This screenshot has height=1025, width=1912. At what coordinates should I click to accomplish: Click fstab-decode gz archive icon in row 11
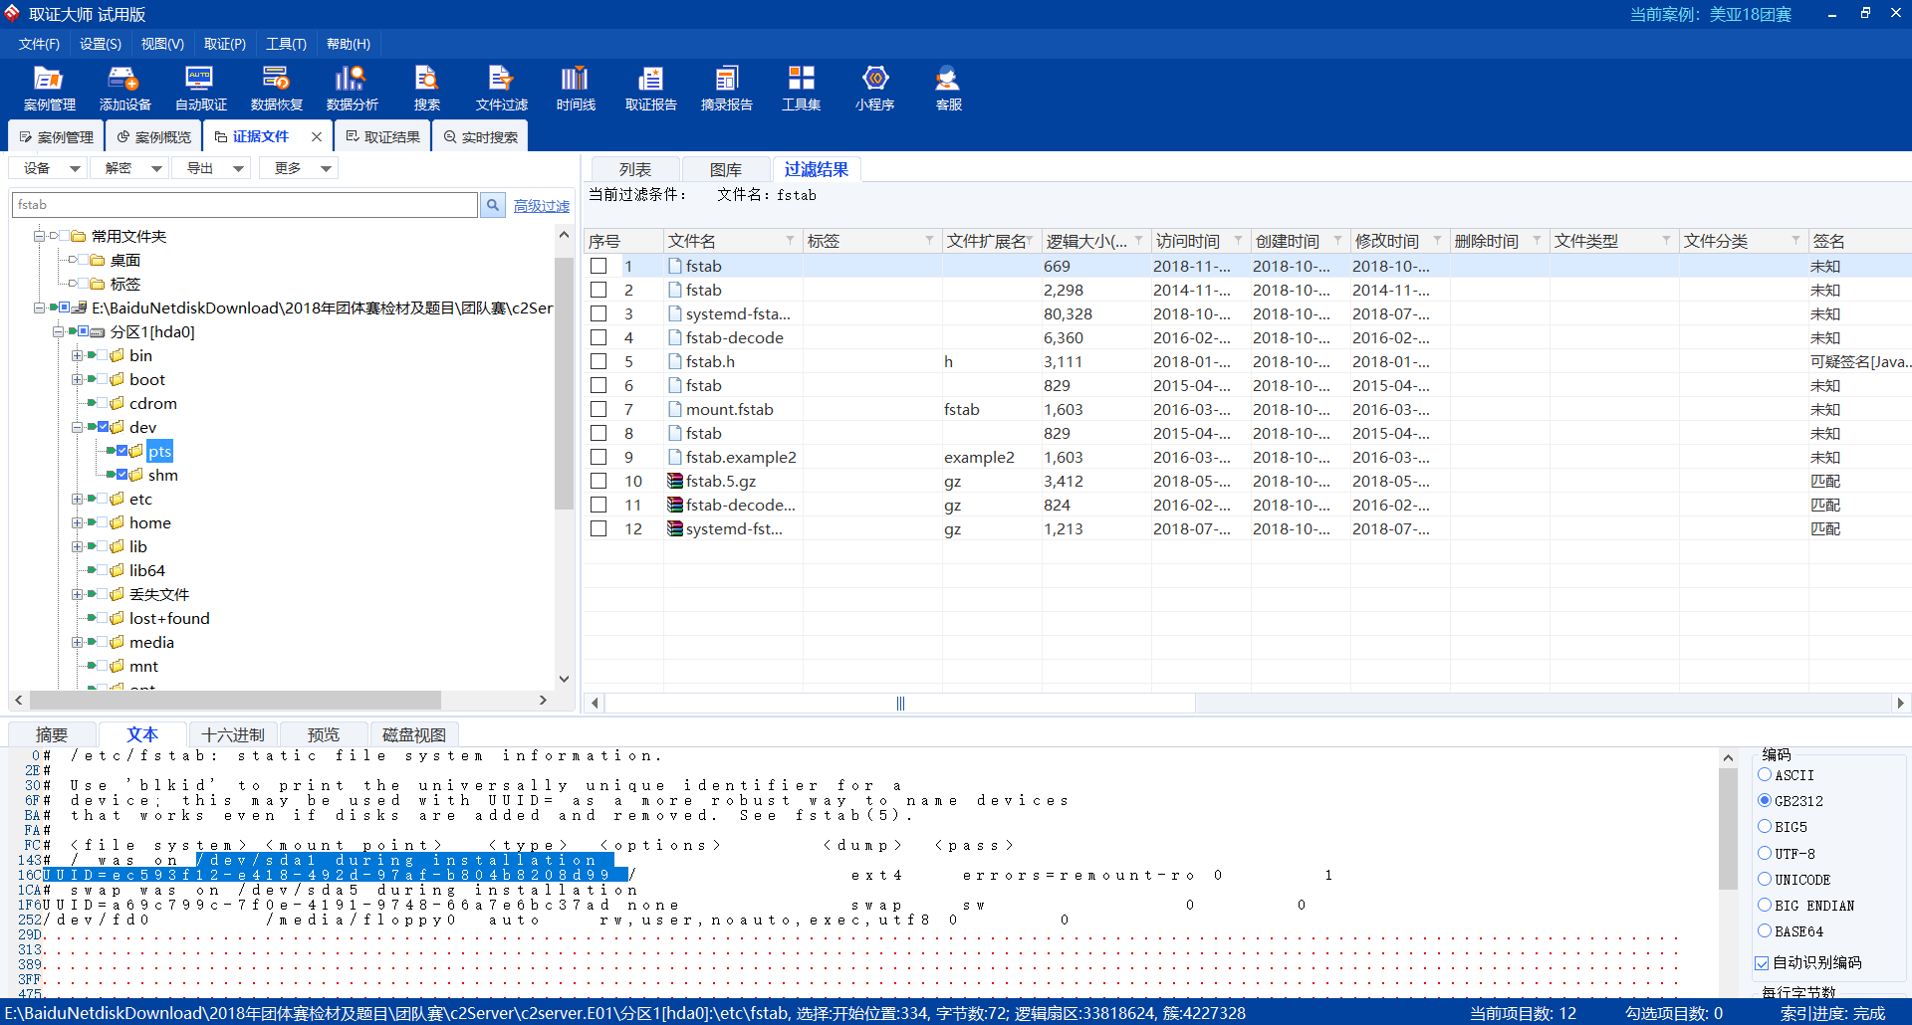[x=675, y=505]
